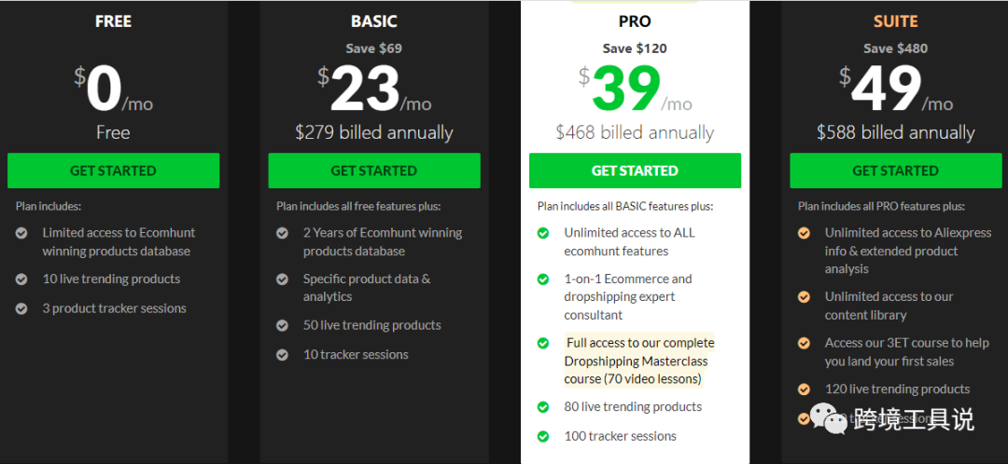Click check icon beside 50 live trending products
The width and height of the screenshot is (1008, 464).
282,325
